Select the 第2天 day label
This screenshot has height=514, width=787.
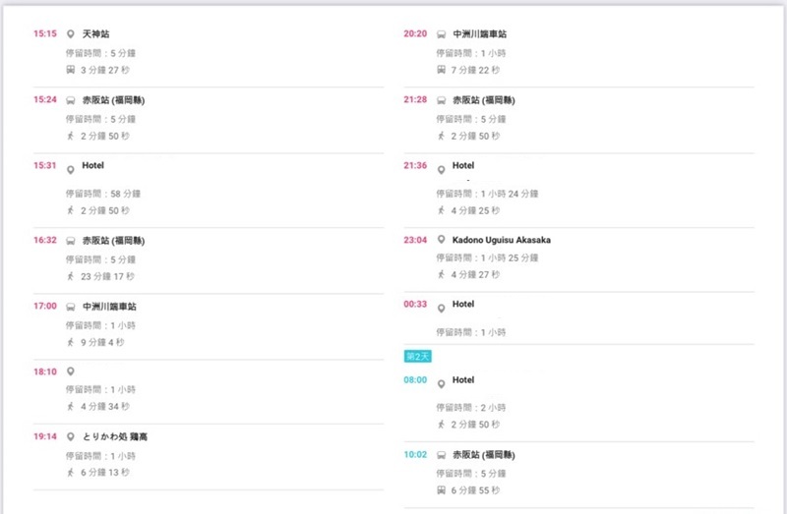[418, 356]
